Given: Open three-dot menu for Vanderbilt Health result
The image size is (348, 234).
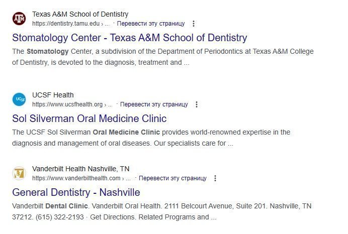Looking at the screenshot, I should click(215, 178).
